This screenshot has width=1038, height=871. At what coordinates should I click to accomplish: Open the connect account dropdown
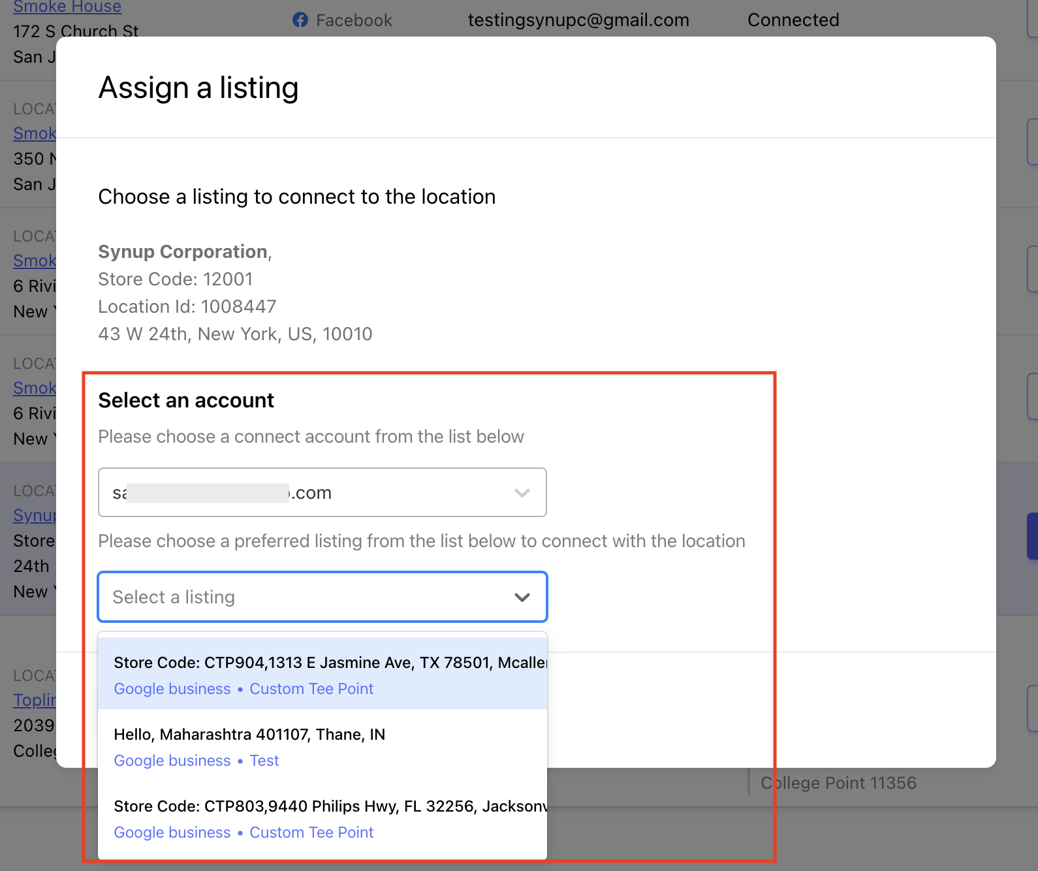322,492
